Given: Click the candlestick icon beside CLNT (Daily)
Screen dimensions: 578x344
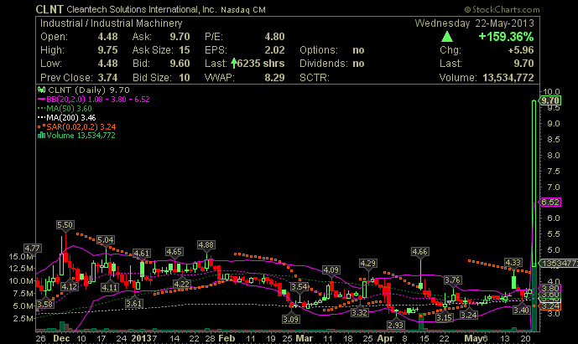Looking at the screenshot, I should [41, 90].
